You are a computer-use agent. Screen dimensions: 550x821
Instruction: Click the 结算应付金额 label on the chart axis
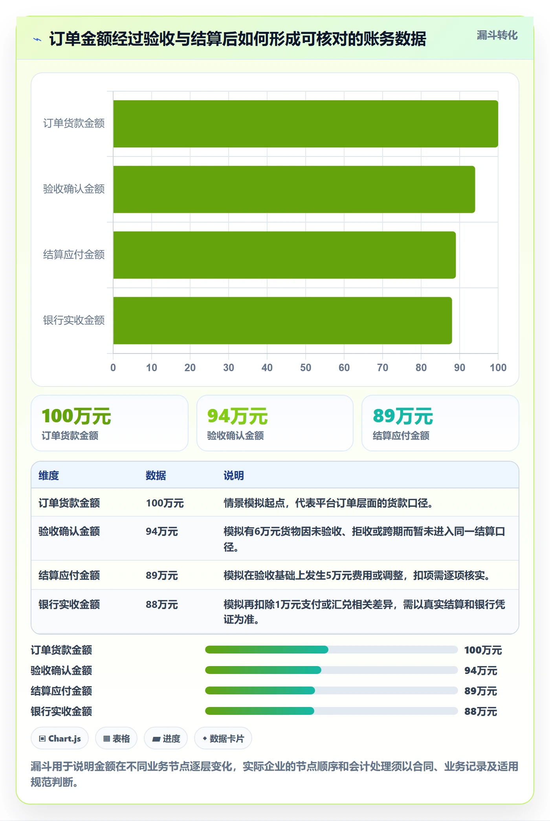[74, 255]
